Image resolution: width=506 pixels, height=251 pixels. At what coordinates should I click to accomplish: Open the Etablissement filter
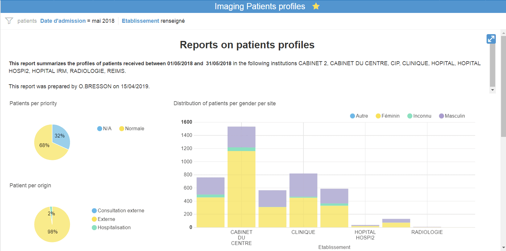point(140,21)
